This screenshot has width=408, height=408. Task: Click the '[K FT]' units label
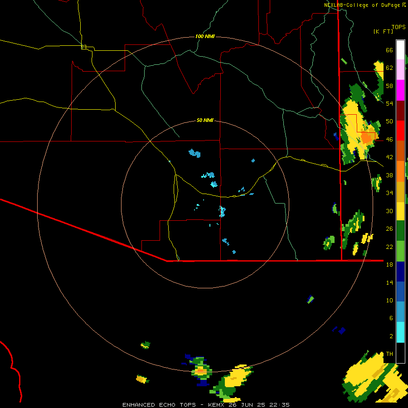coord(383,31)
